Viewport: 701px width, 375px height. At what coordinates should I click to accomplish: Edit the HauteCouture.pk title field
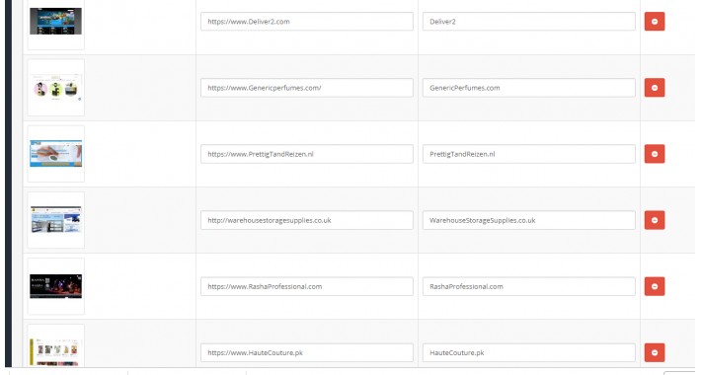[x=528, y=352]
